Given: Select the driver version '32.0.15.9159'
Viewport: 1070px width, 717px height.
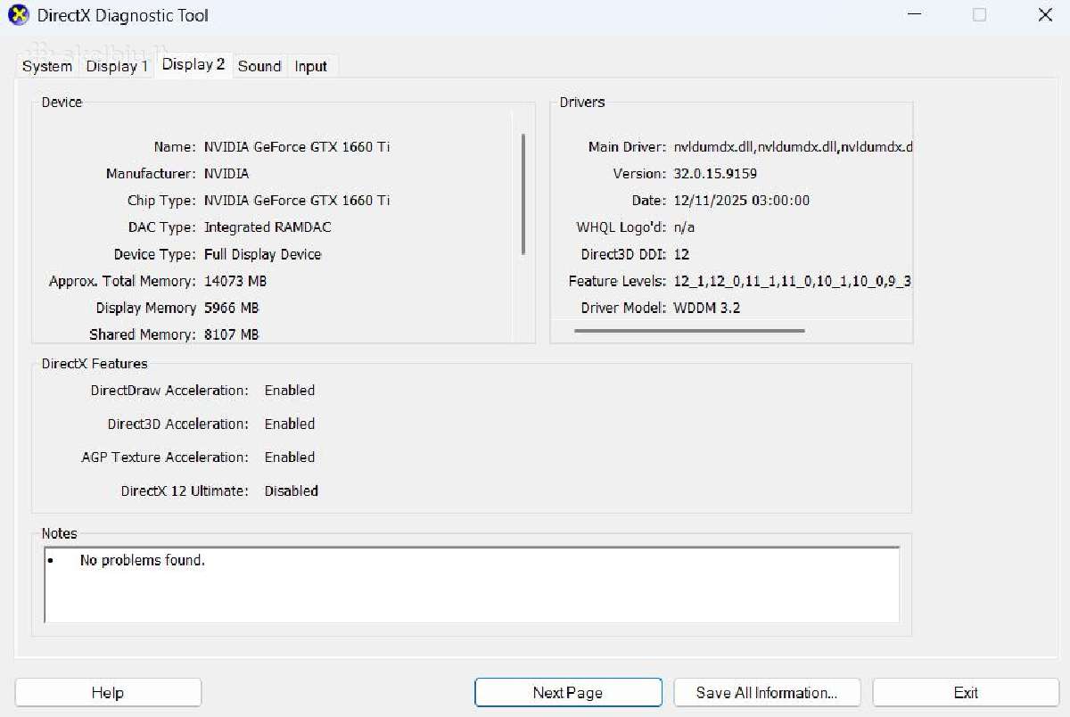Looking at the screenshot, I should coord(716,174).
